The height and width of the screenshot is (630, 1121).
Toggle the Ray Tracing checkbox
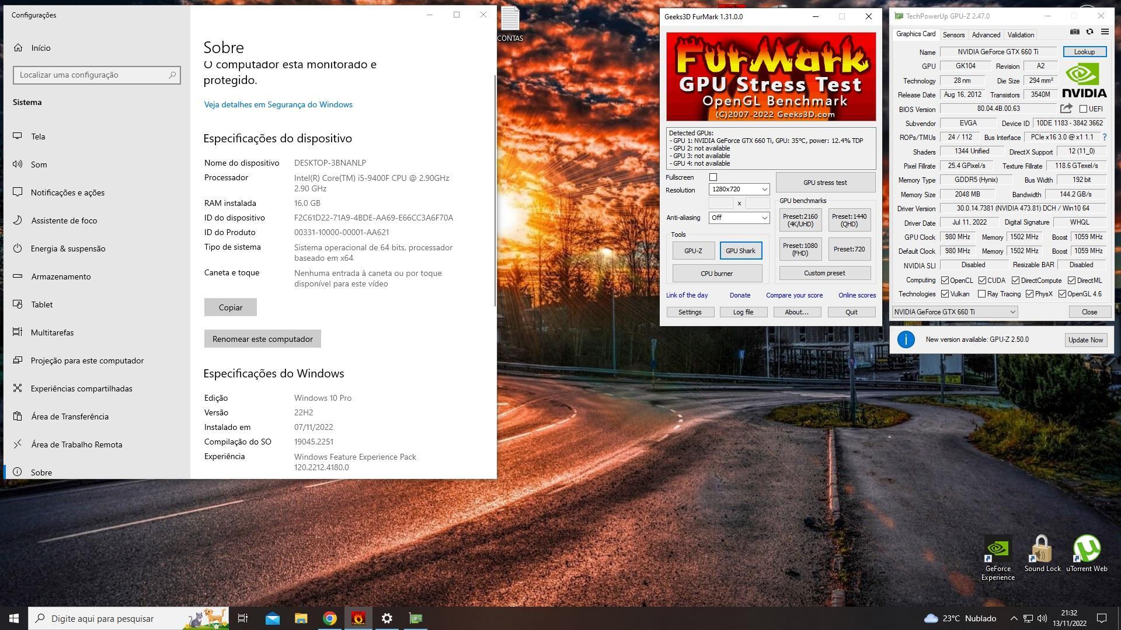coord(981,294)
